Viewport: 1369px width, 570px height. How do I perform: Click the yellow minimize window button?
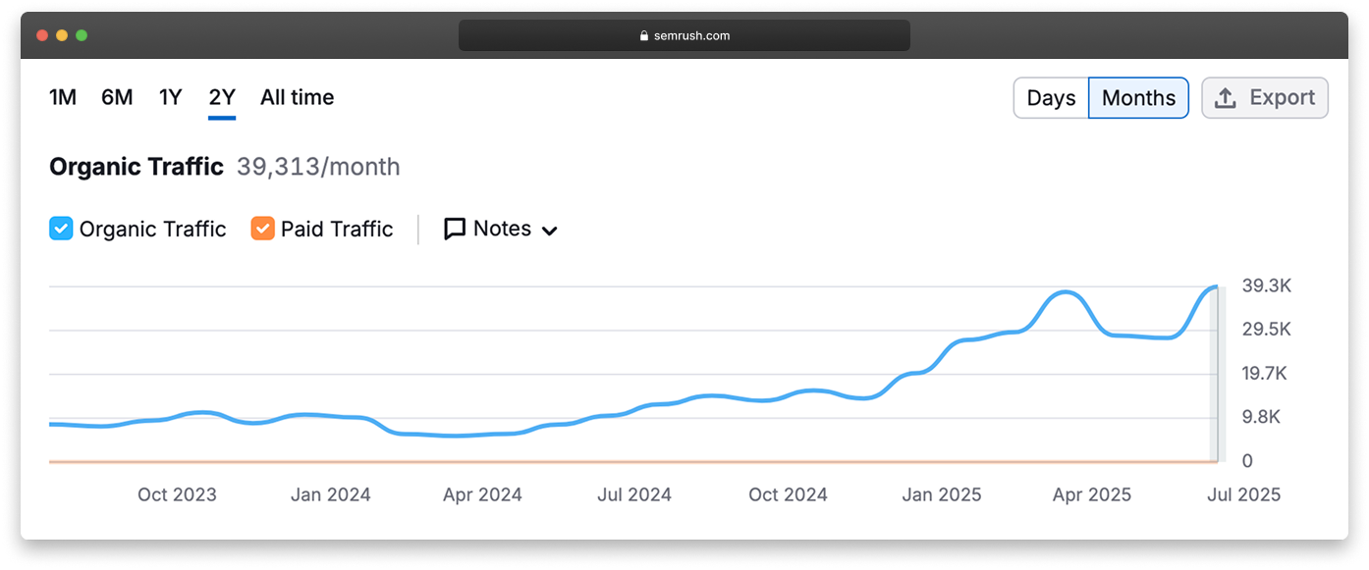point(62,35)
